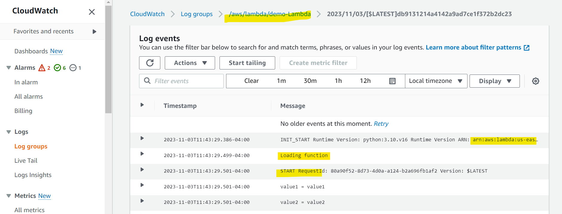562x214 pixels.
Task: Open the Display dropdown
Action: 495,81
